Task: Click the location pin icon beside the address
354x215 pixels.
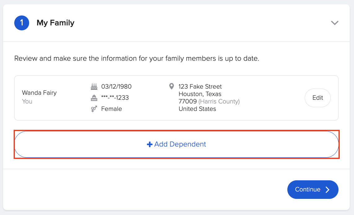Action: (x=171, y=86)
